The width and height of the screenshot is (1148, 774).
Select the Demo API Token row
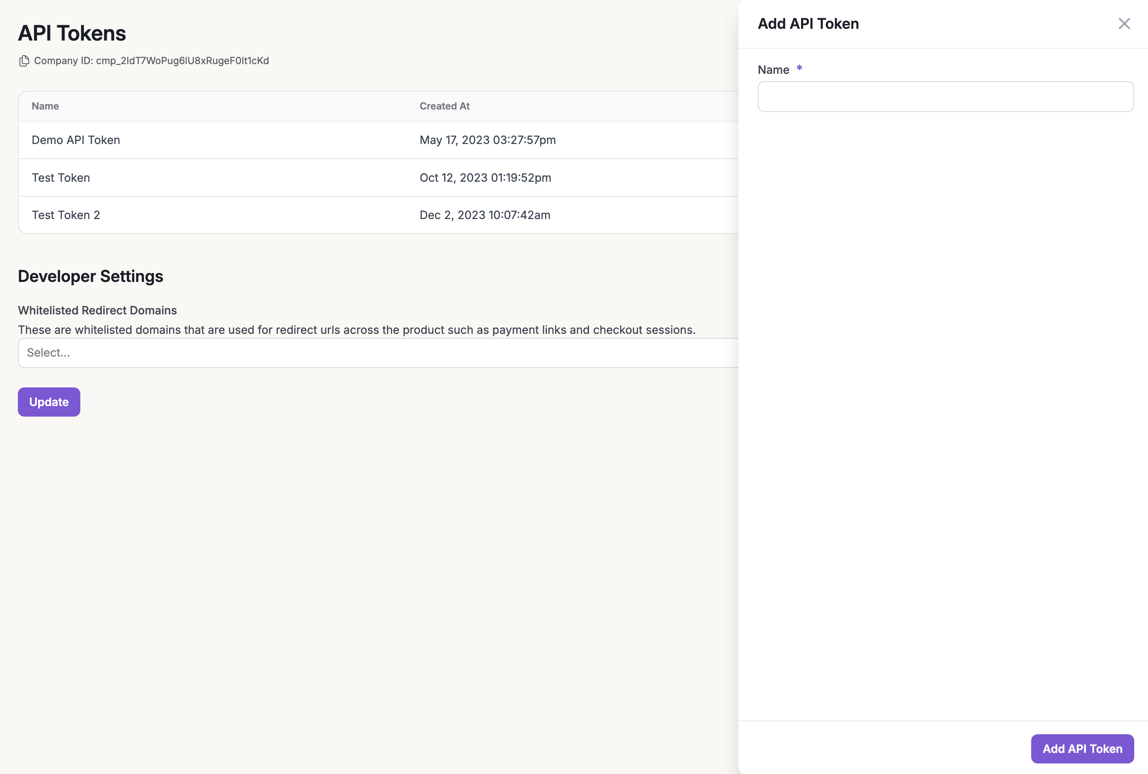pos(76,140)
